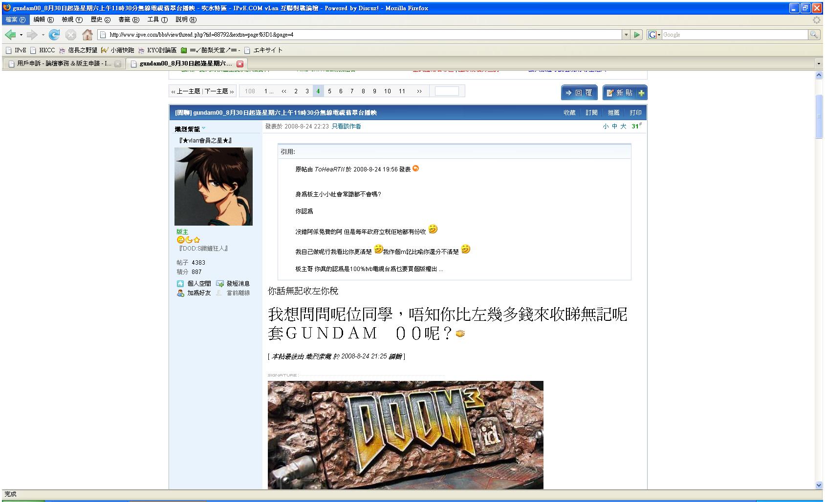
Task: Open the 歷史 menu
Action: (100, 20)
